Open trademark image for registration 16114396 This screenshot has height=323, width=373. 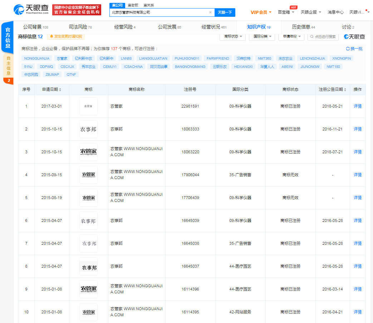88,289
